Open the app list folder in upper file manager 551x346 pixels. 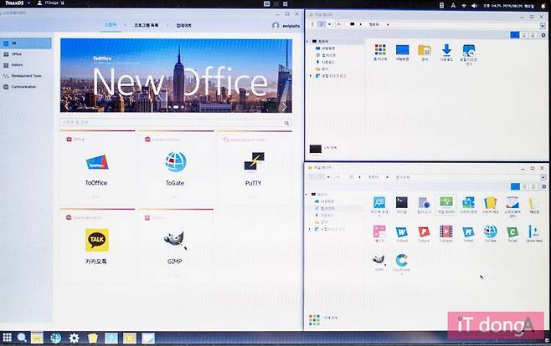click(x=380, y=52)
